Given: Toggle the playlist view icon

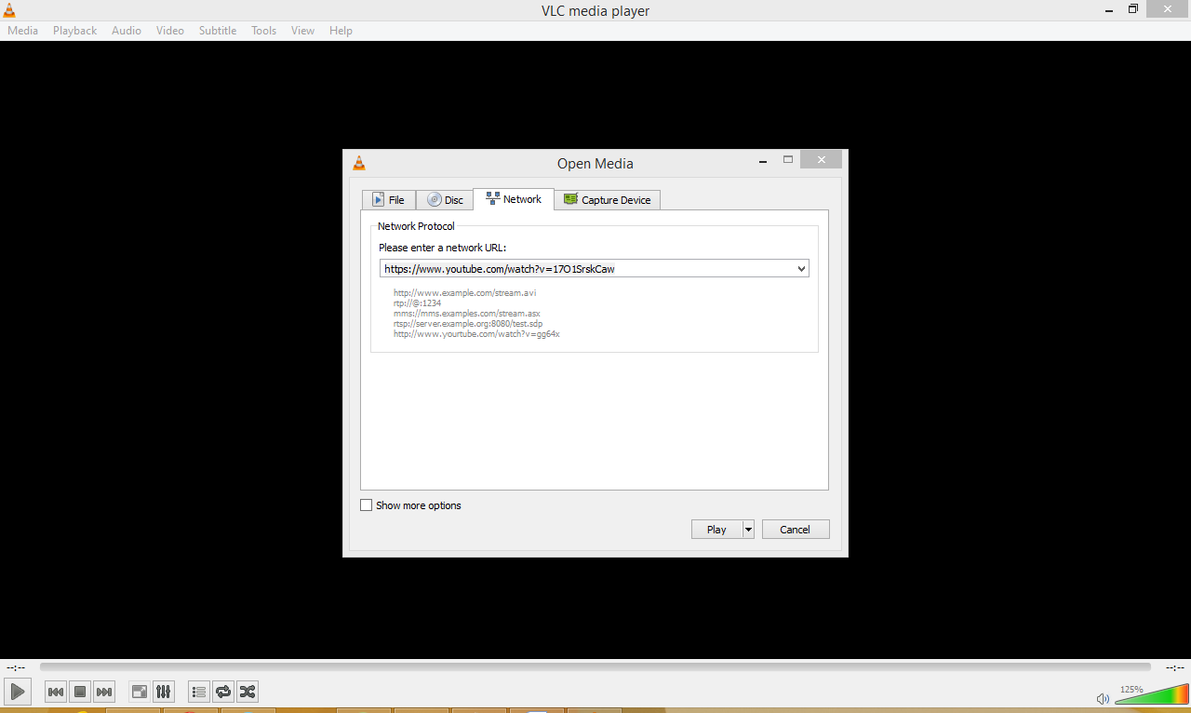Looking at the screenshot, I should tap(198, 692).
